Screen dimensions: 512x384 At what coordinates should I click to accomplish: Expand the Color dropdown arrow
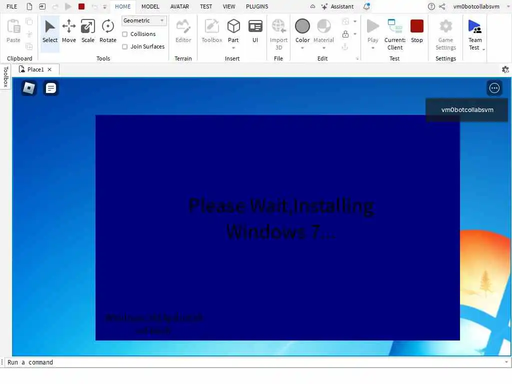(x=302, y=48)
